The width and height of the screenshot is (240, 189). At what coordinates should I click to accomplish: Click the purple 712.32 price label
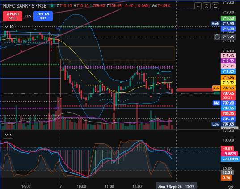click(228, 61)
